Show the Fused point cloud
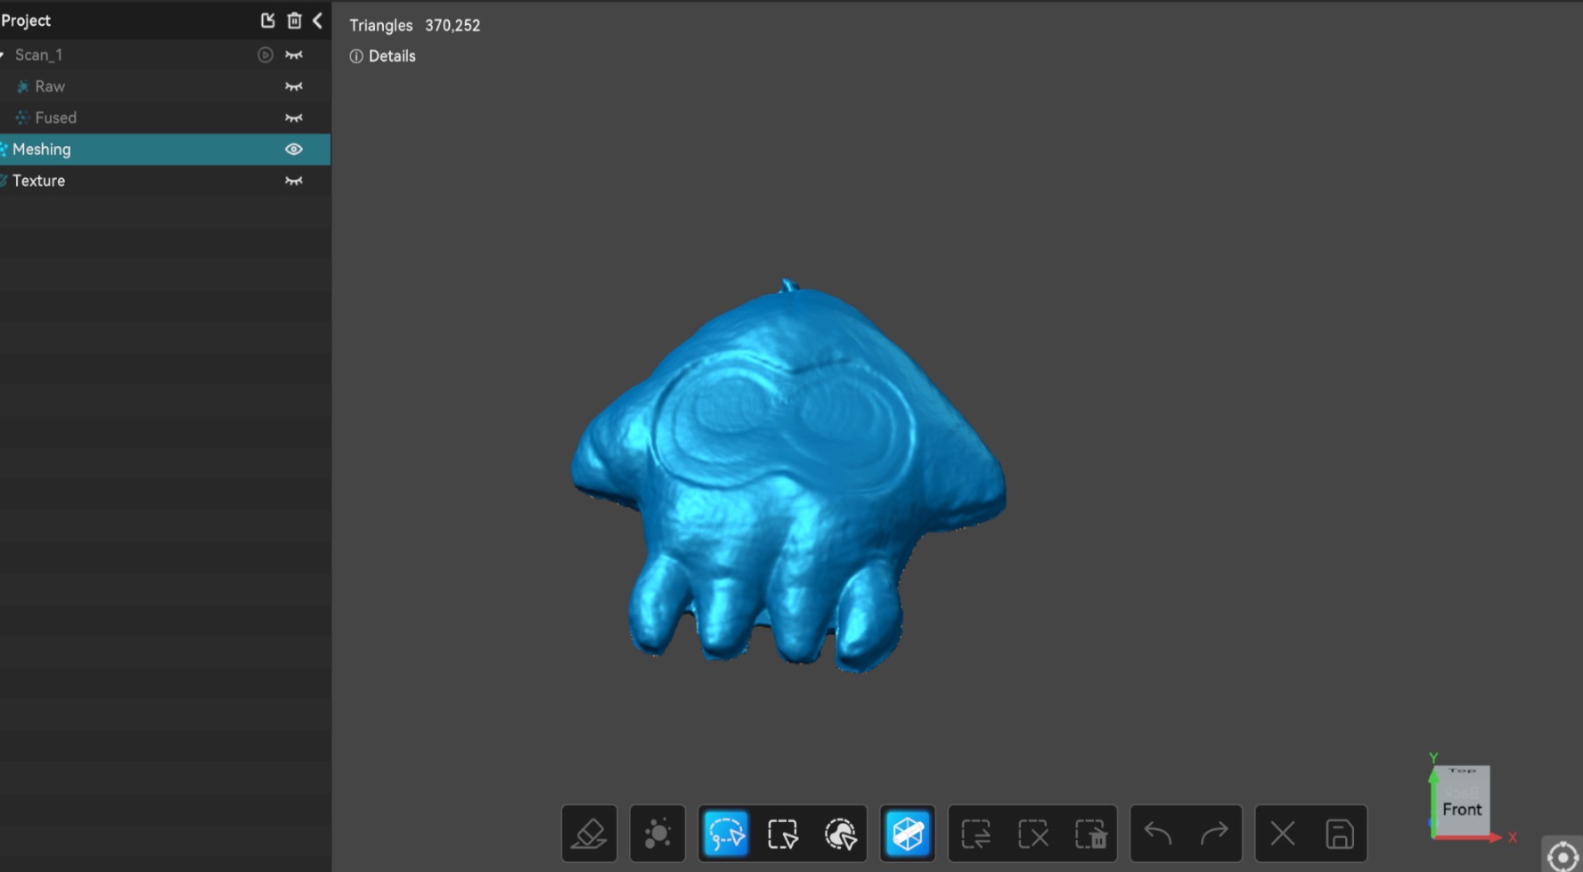This screenshot has width=1583, height=872. pyautogui.click(x=293, y=118)
